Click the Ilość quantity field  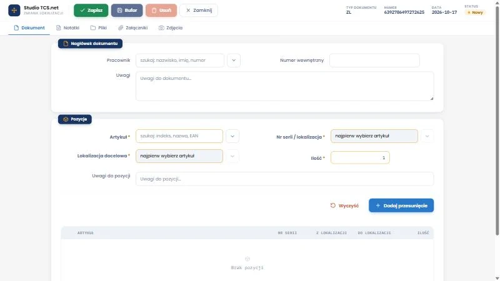[360, 158]
